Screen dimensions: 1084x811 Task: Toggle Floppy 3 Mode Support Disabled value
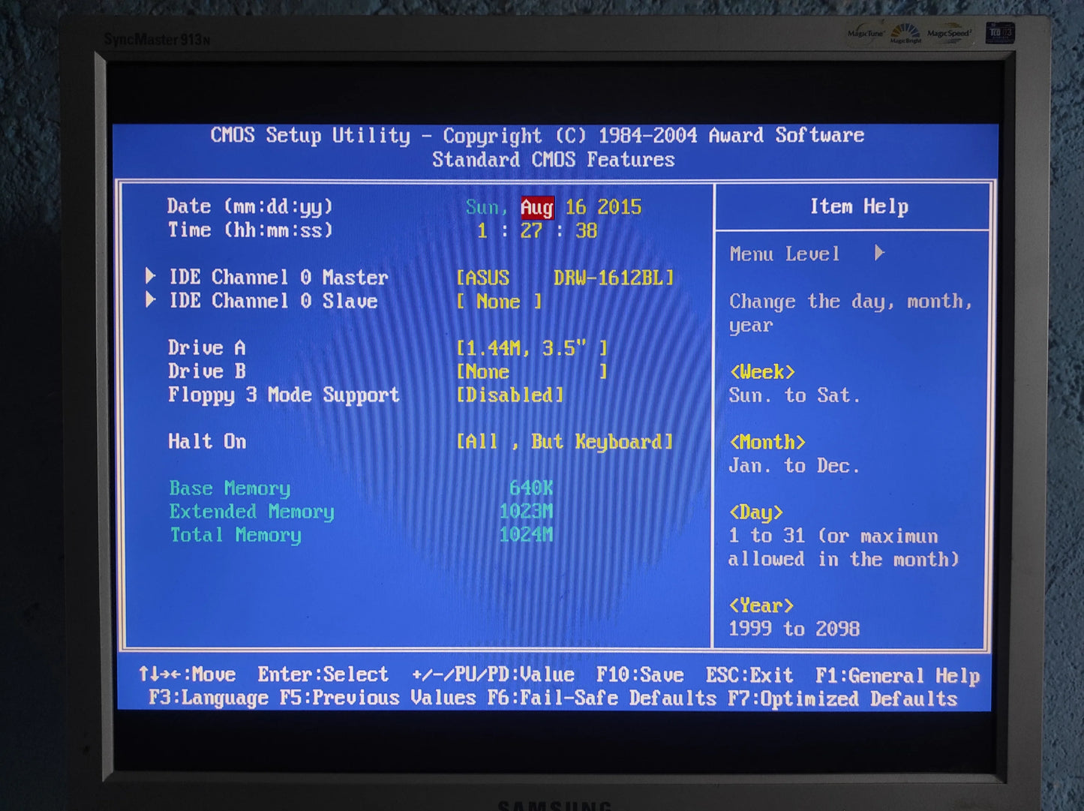click(x=510, y=395)
